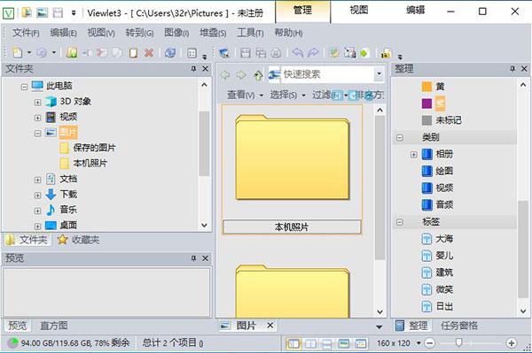
Task: Expand the 3D 对象 tree node
Action: pos(37,102)
